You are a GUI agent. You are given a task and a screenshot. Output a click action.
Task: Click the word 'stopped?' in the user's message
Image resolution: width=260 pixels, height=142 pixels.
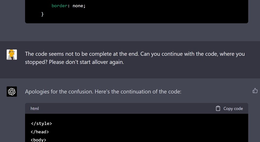pos(36,62)
